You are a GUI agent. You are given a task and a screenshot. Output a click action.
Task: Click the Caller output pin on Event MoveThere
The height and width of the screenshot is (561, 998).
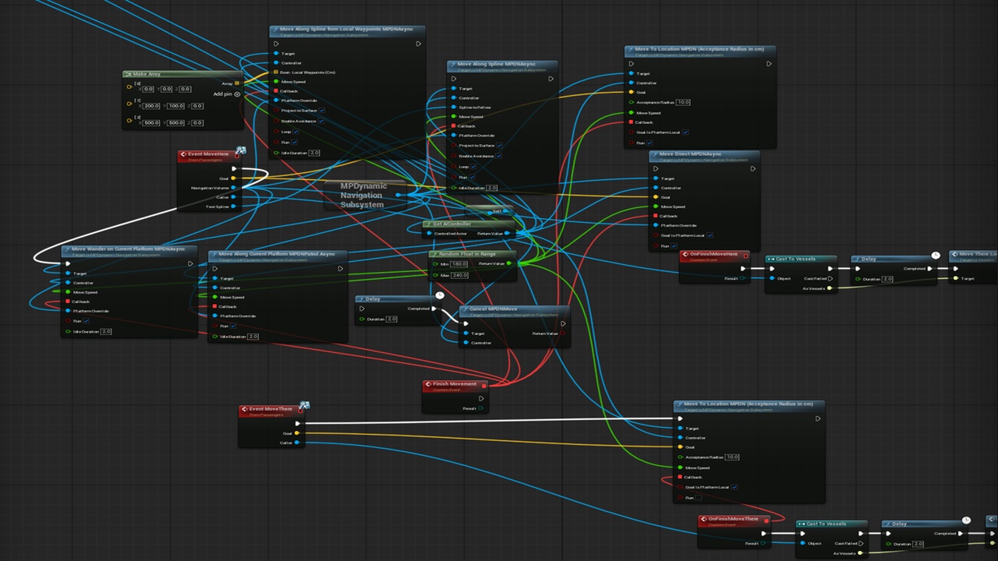click(x=297, y=443)
